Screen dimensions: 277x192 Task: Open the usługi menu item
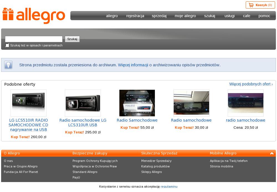(x=229, y=16)
